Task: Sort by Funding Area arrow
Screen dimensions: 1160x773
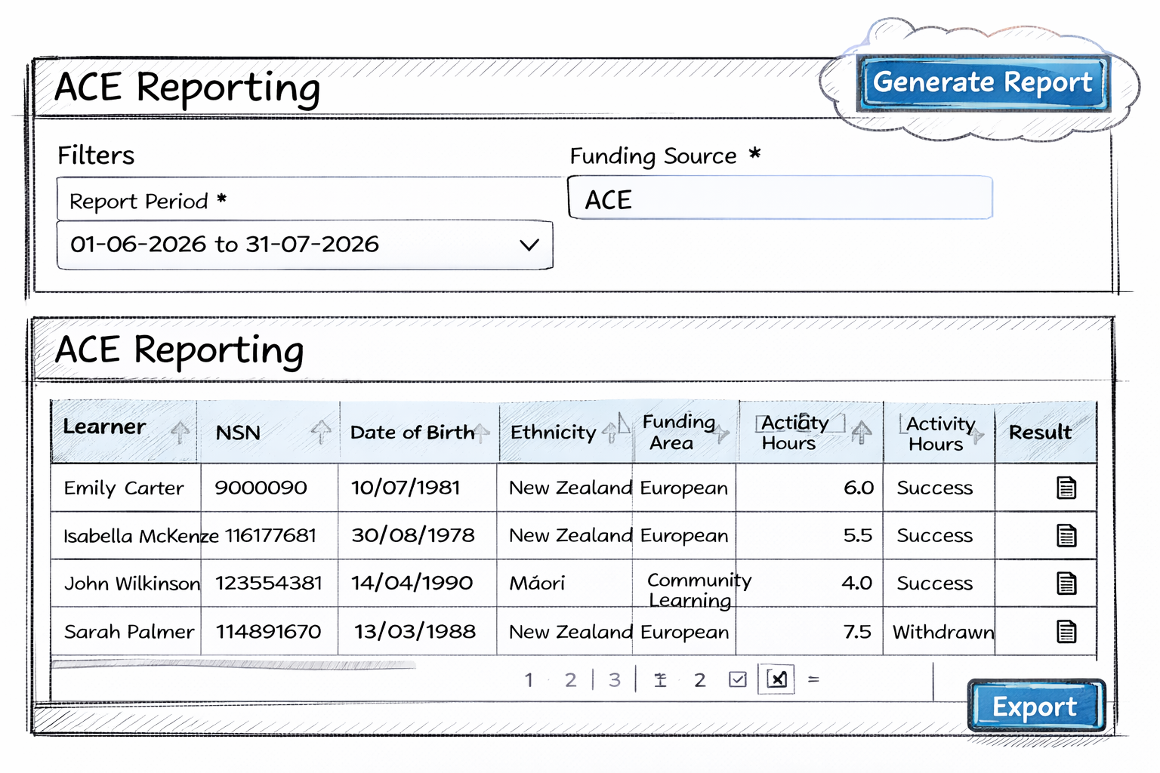Action: click(721, 433)
